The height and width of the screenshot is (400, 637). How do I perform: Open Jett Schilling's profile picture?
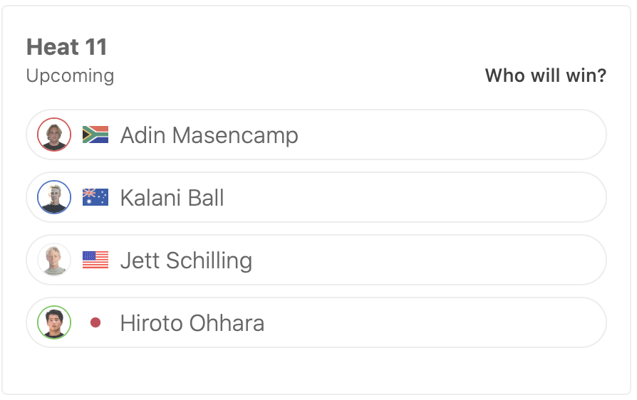click(54, 260)
